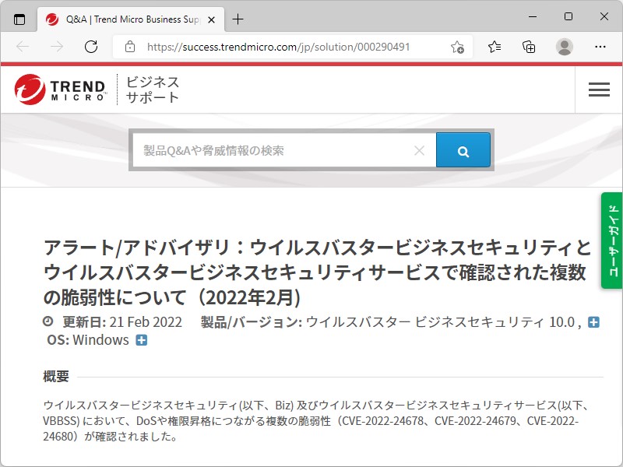This screenshot has height=467, width=623.
Task: Refresh the current page
Action: (91, 47)
